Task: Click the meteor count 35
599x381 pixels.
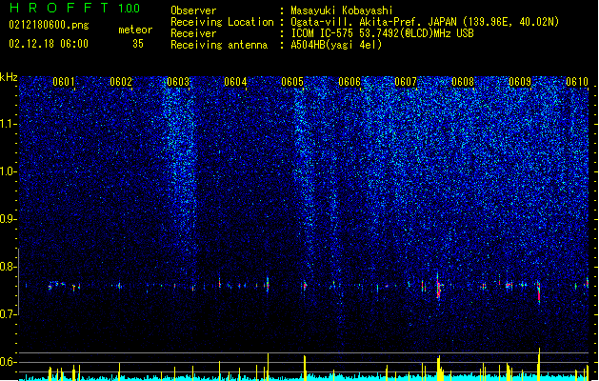Action: coord(138,44)
